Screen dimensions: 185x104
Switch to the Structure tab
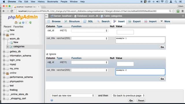click(x=72, y=21)
